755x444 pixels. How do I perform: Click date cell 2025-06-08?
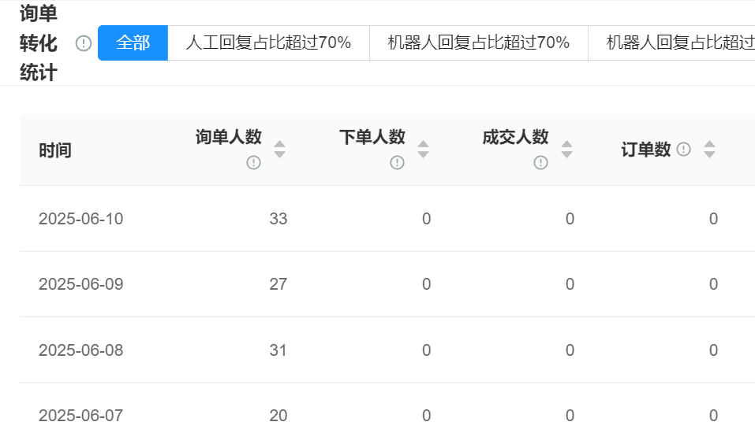81,350
